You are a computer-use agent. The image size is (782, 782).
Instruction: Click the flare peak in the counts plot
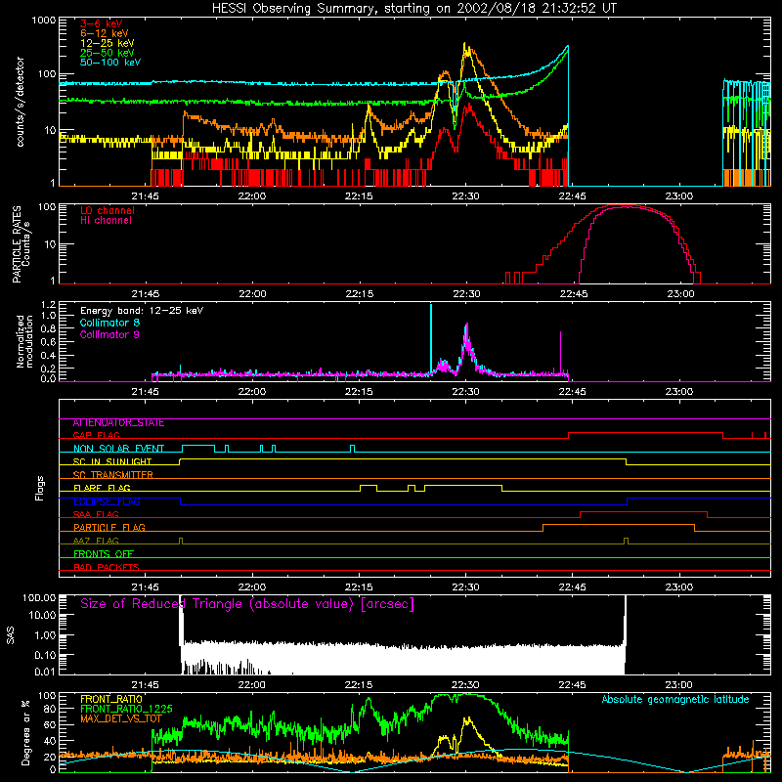coord(465,45)
